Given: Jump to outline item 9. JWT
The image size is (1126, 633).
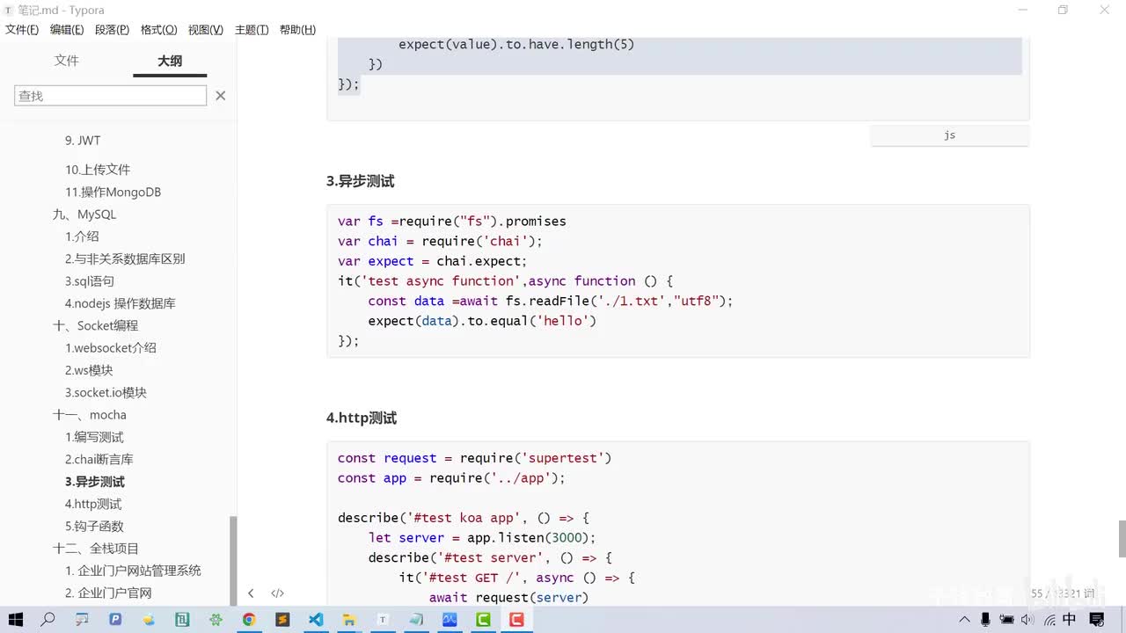Looking at the screenshot, I should coord(83,141).
